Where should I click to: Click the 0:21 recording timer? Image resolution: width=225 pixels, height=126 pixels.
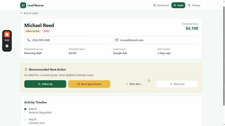tap(7, 40)
